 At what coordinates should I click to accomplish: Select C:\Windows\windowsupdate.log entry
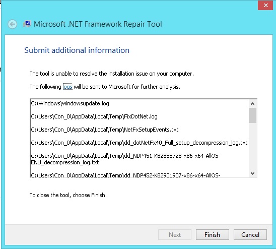[70, 103]
